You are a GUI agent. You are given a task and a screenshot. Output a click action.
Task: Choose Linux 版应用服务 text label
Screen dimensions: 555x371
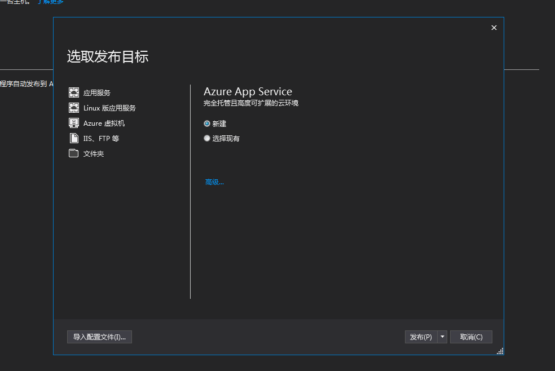(109, 108)
